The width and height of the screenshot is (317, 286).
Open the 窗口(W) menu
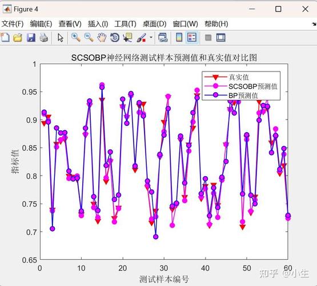[186, 24]
